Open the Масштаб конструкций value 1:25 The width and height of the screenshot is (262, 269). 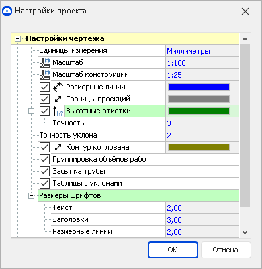pos(202,75)
